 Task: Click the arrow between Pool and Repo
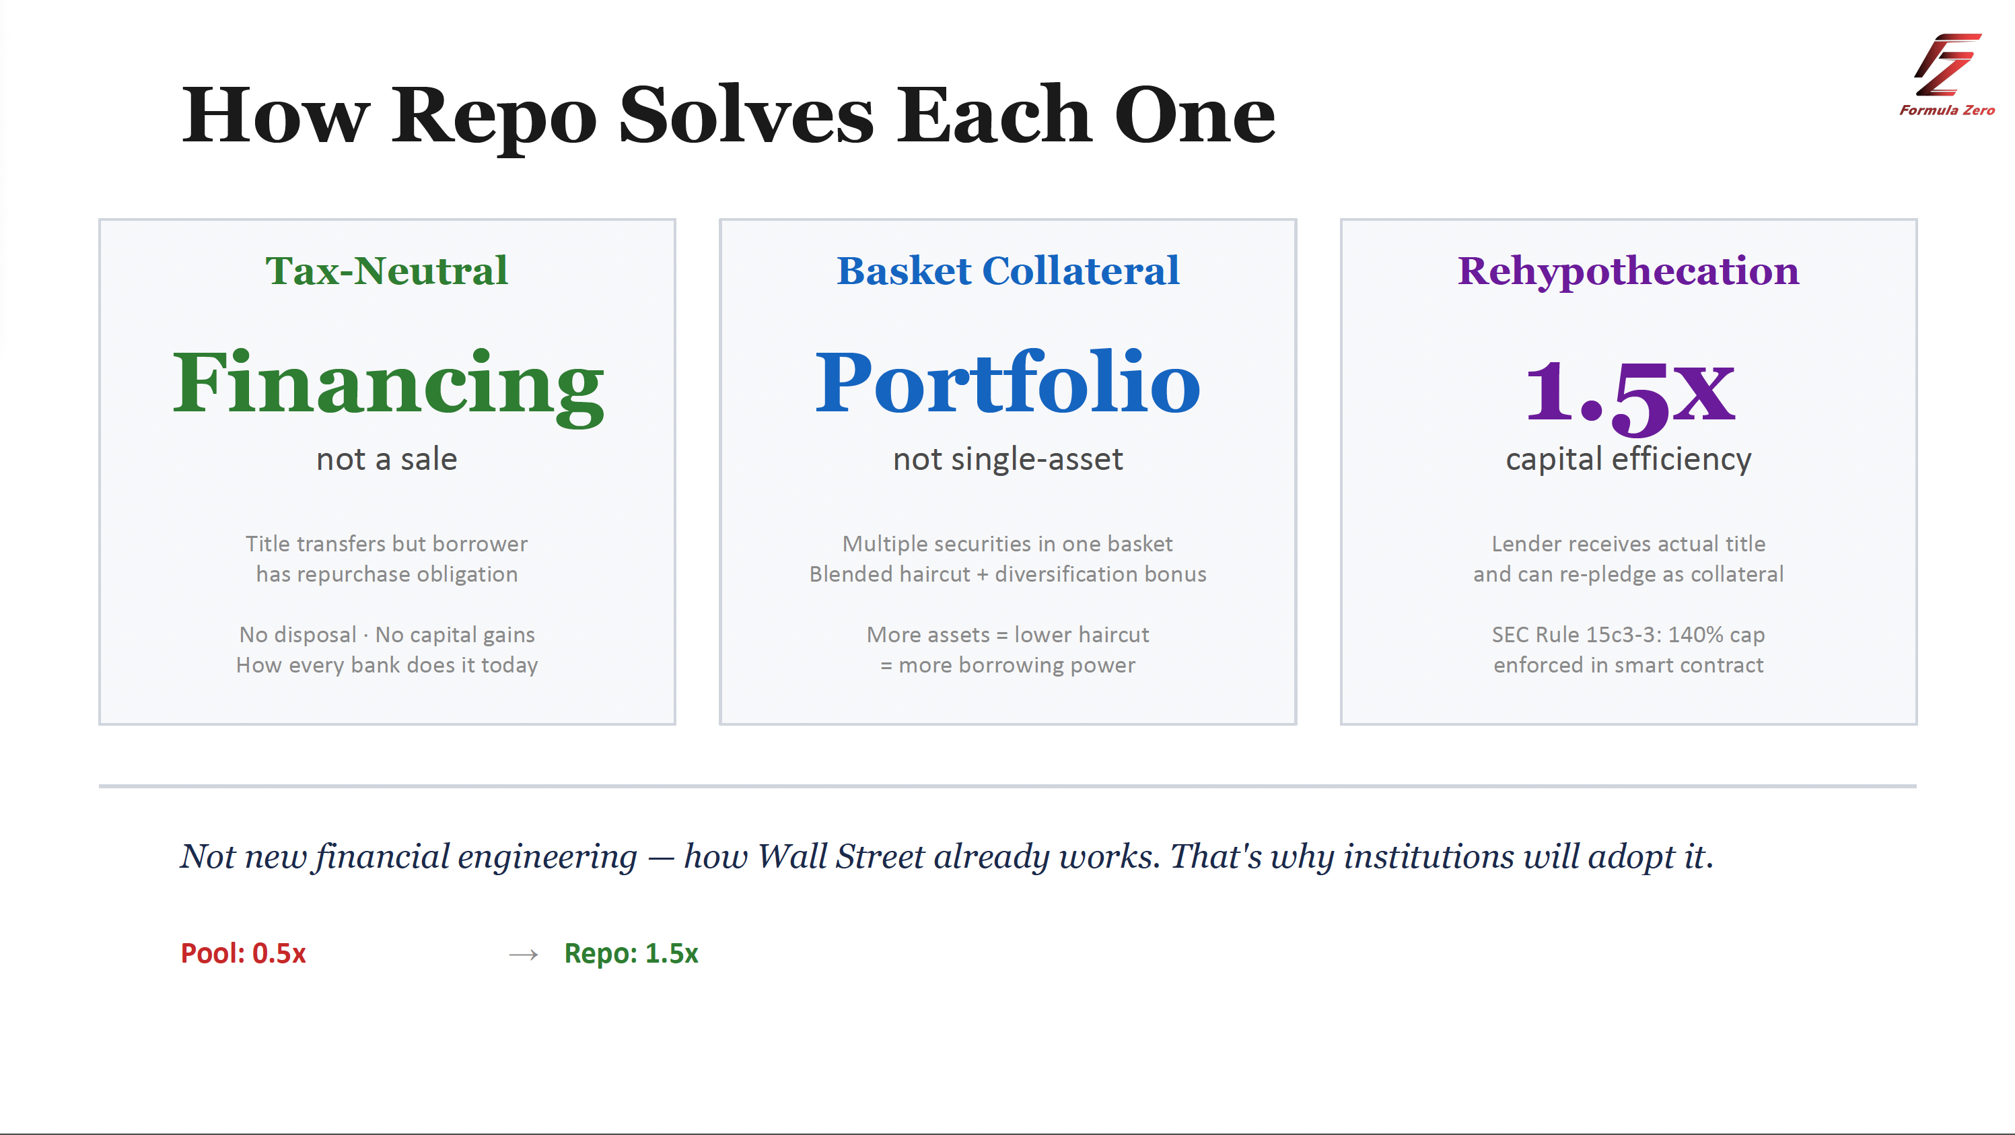(524, 955)
